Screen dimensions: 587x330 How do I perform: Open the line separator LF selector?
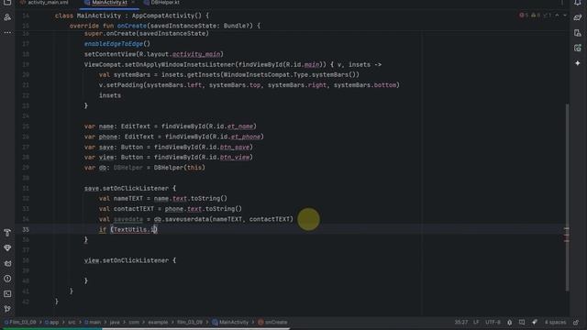(x=476, y=322)
